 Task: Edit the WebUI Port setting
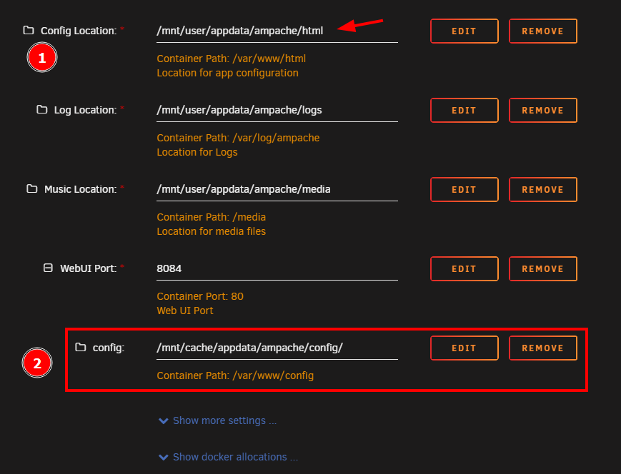[464, 268]
